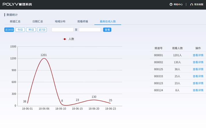Click the start date input field
Image resolution: width=206 pixels, height=128 pixels.
63,30
